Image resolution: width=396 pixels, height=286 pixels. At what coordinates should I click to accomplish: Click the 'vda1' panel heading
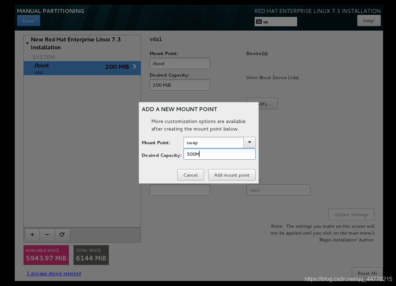click(x=156, y=39)
